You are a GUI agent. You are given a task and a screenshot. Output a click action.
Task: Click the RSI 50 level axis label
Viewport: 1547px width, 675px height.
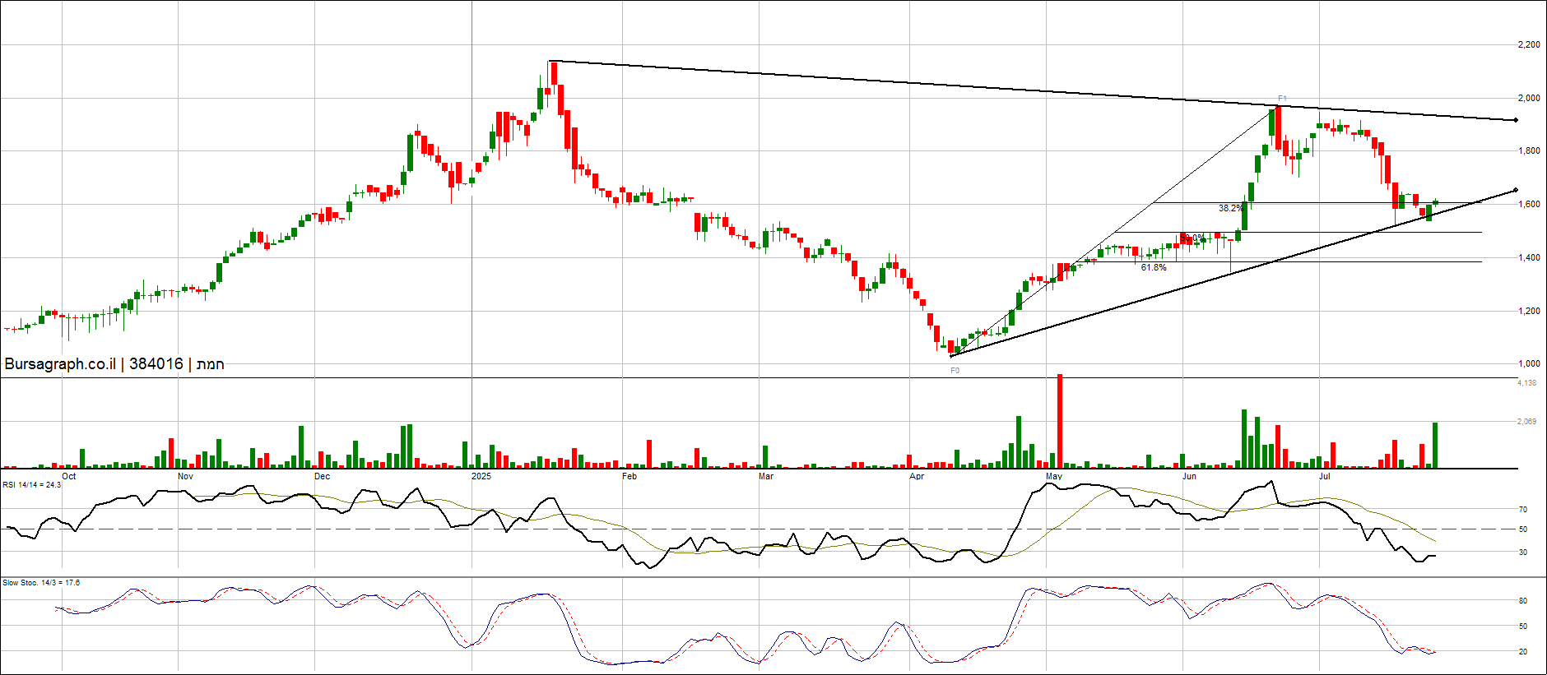coord(1523,529)
